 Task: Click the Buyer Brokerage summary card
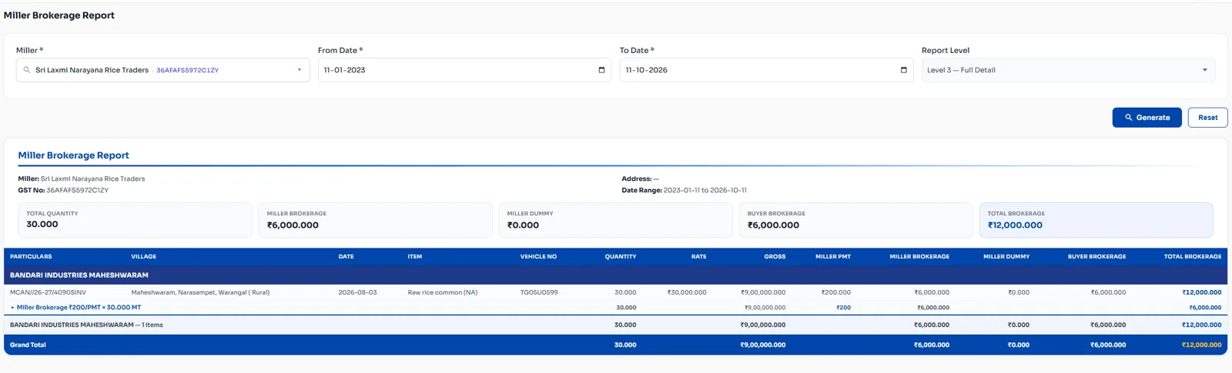point(855,220)
